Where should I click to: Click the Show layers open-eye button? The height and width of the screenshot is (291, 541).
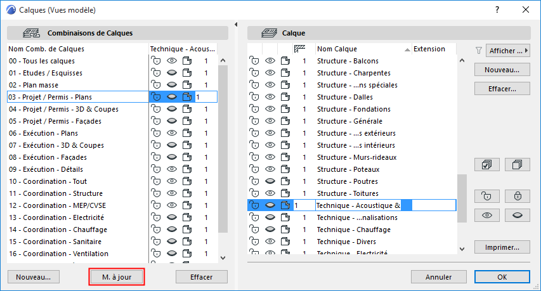point(487,215)
